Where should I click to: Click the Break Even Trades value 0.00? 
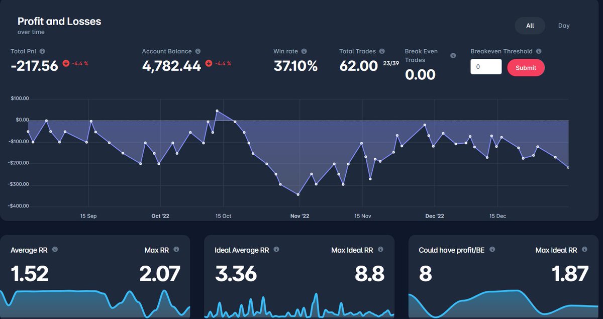tap(420, 74)
